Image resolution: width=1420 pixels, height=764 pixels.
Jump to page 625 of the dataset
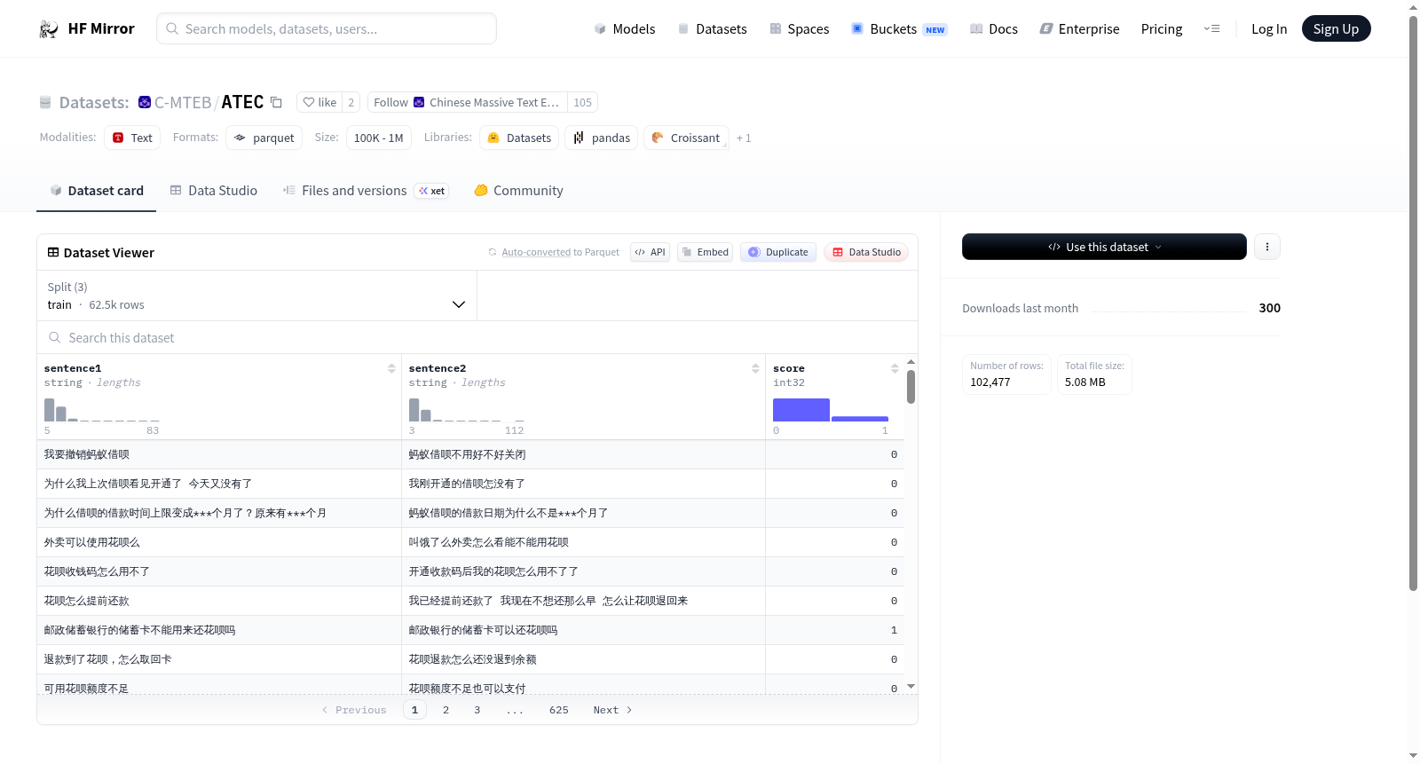click(x=559, y=710)
